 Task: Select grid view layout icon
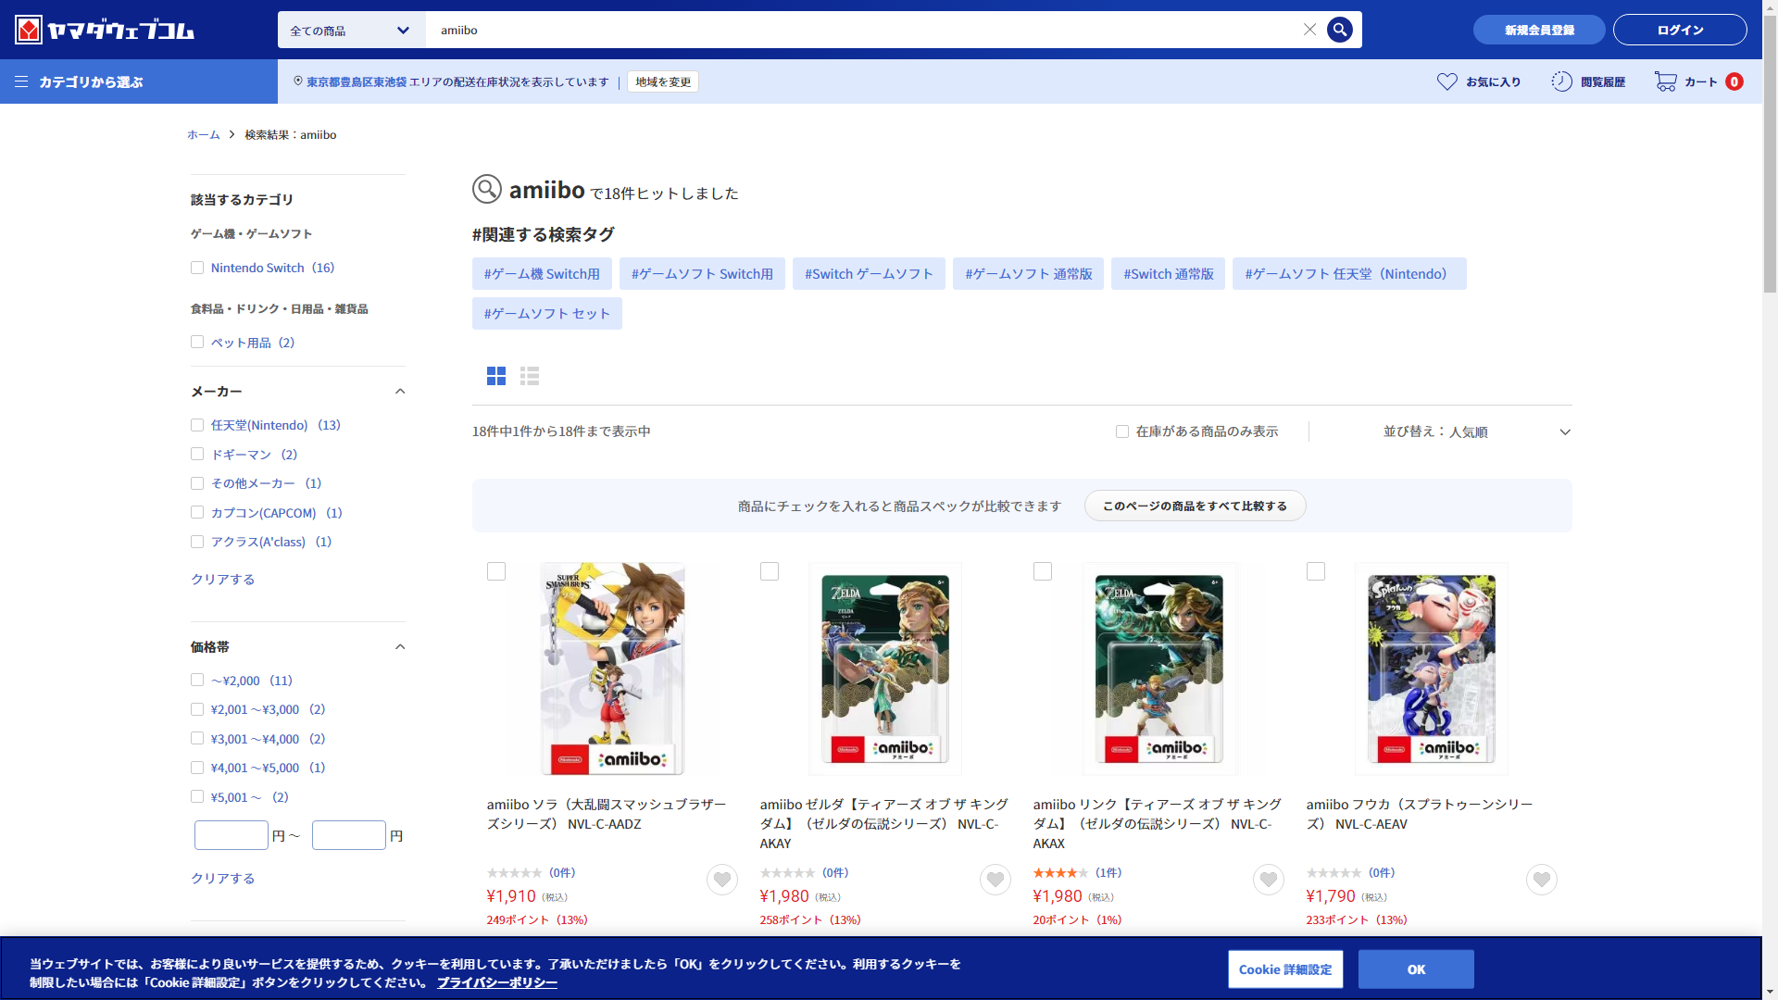[x=496, y=376]
